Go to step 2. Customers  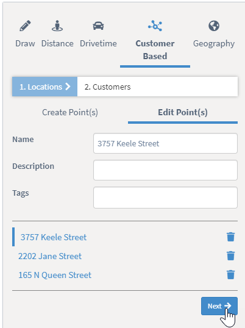[107, 87]
